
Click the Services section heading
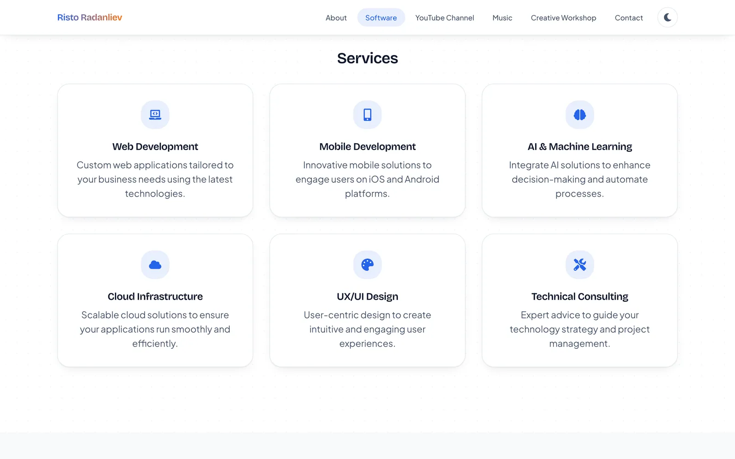[367, 58]
